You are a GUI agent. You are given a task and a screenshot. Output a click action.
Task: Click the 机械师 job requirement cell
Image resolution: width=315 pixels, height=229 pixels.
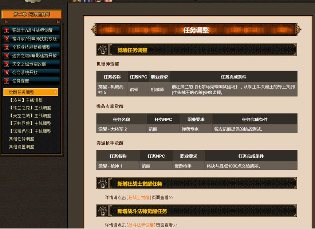[x=160, y=89]
